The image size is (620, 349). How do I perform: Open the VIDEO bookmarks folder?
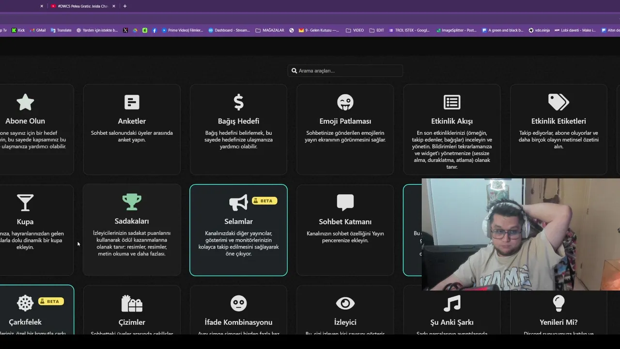[355, 30]
